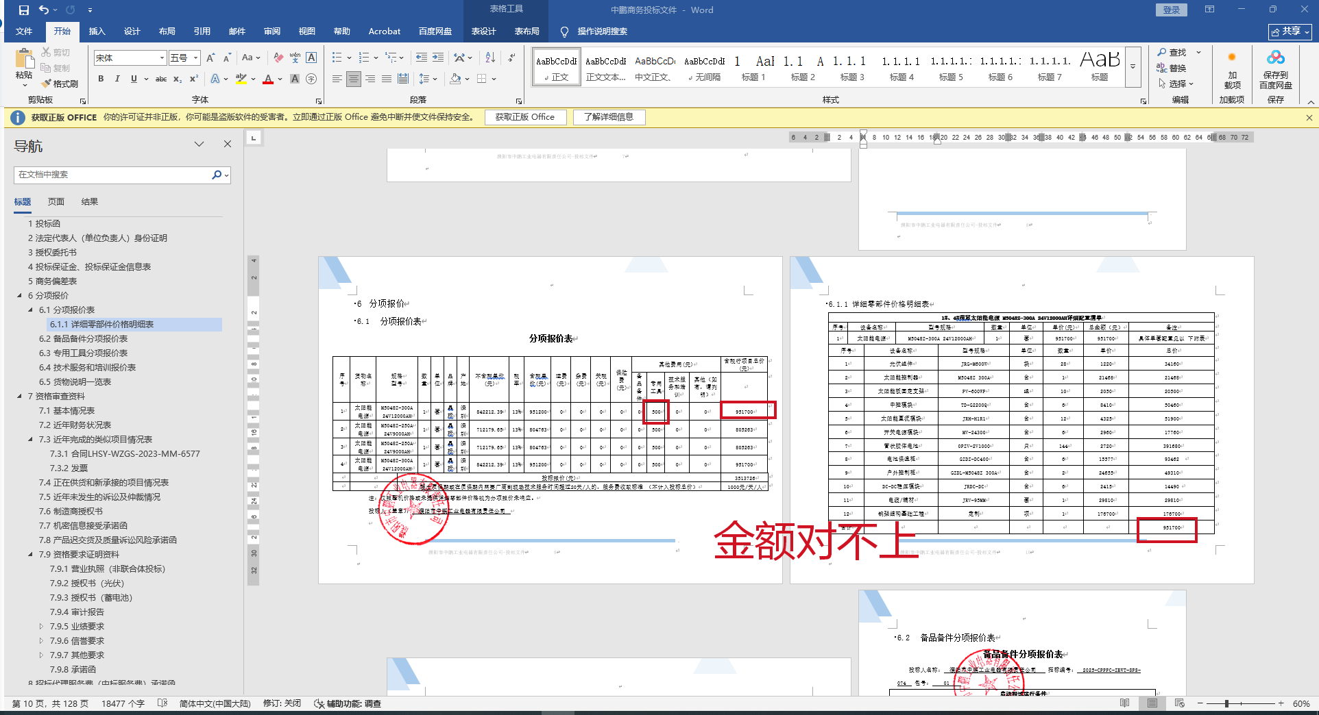Apply superscript formatting

tap(194, 79)
